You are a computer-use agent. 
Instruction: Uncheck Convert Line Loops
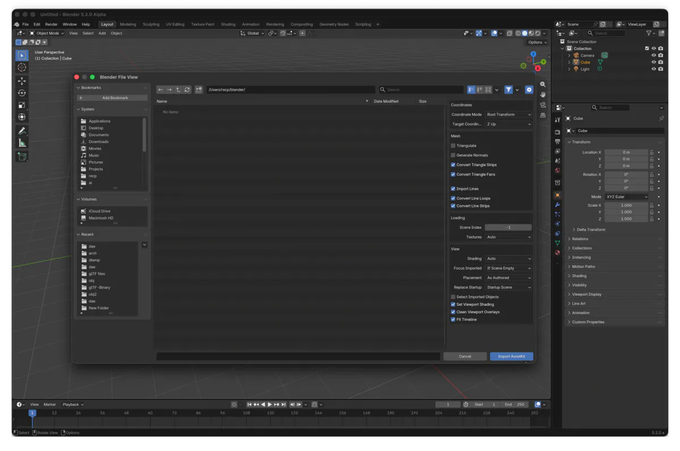click(453, 198)
